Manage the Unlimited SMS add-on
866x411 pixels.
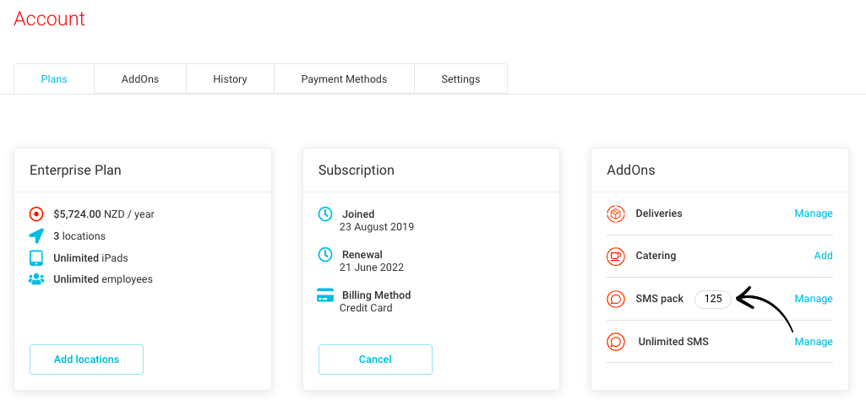(814, 342)
